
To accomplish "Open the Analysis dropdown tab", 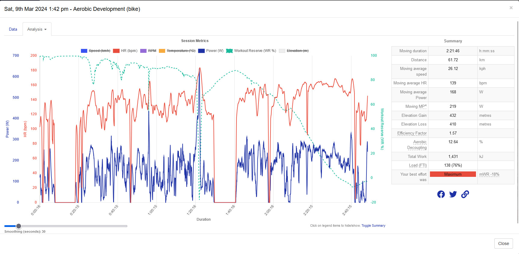I will tap(37, 29).
